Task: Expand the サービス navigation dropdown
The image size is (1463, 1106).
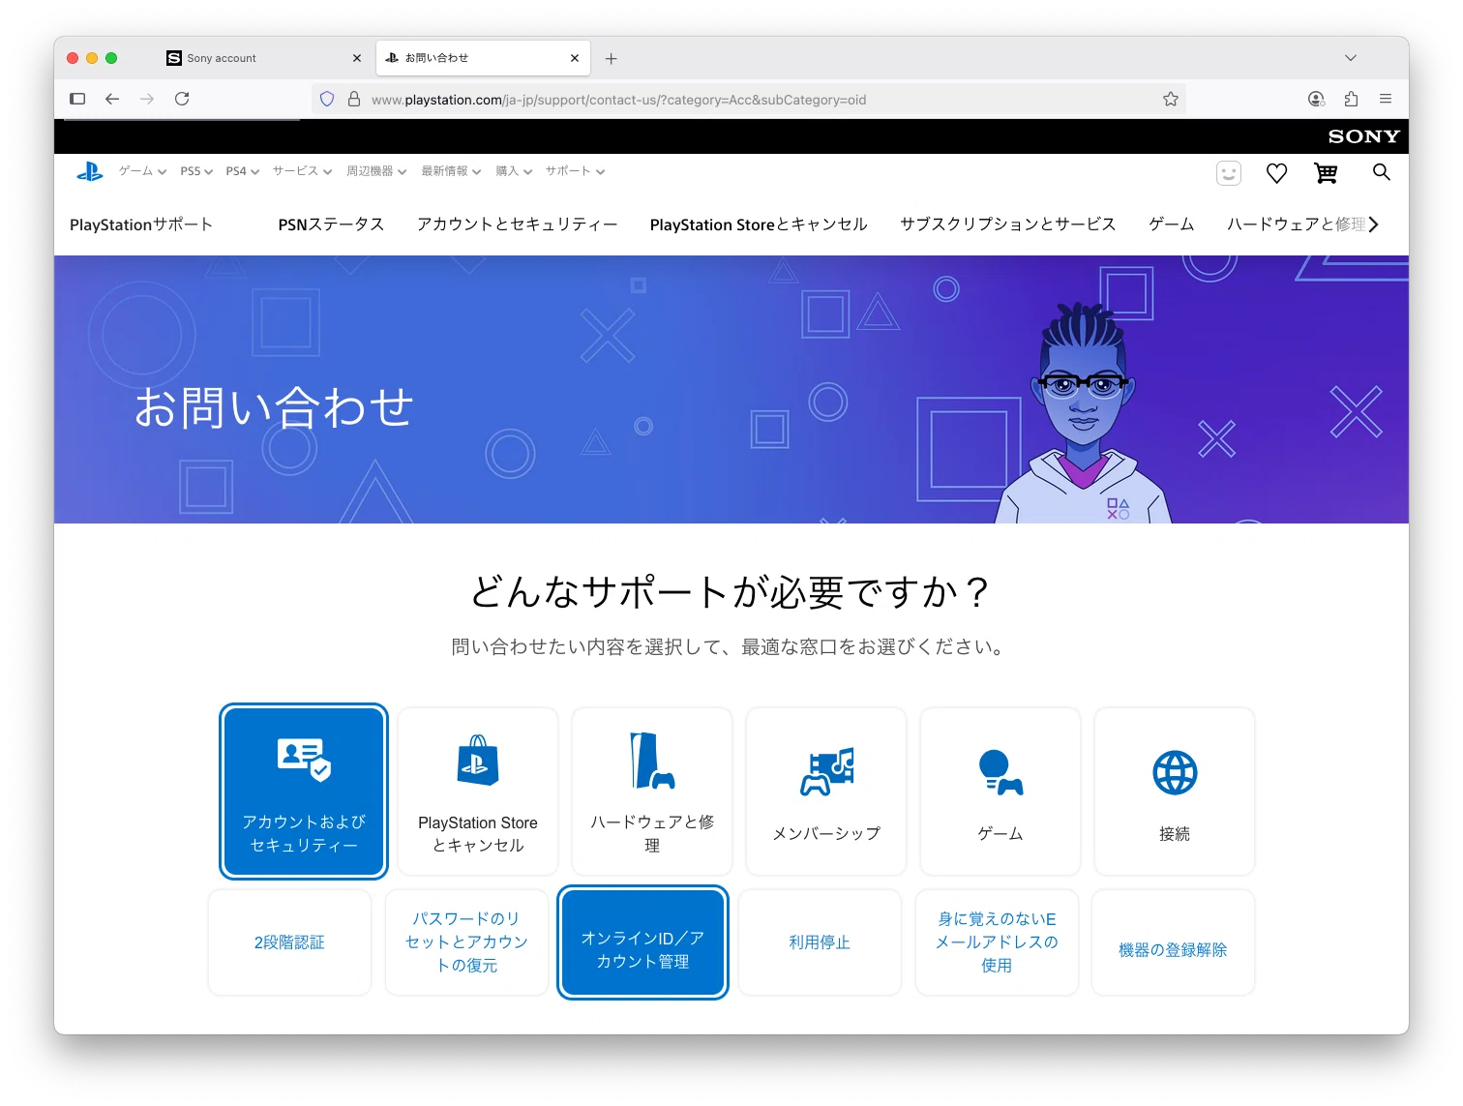Action: (x=302, y=171)
